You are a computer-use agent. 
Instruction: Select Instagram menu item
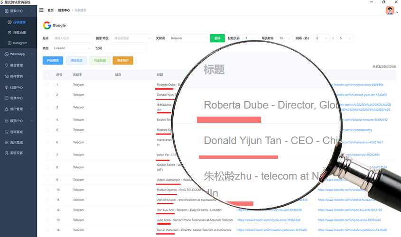tap(20, 43)
